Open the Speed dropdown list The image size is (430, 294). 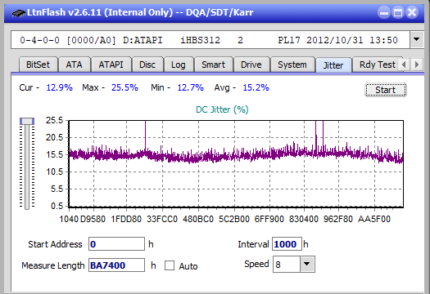[307, 264]
